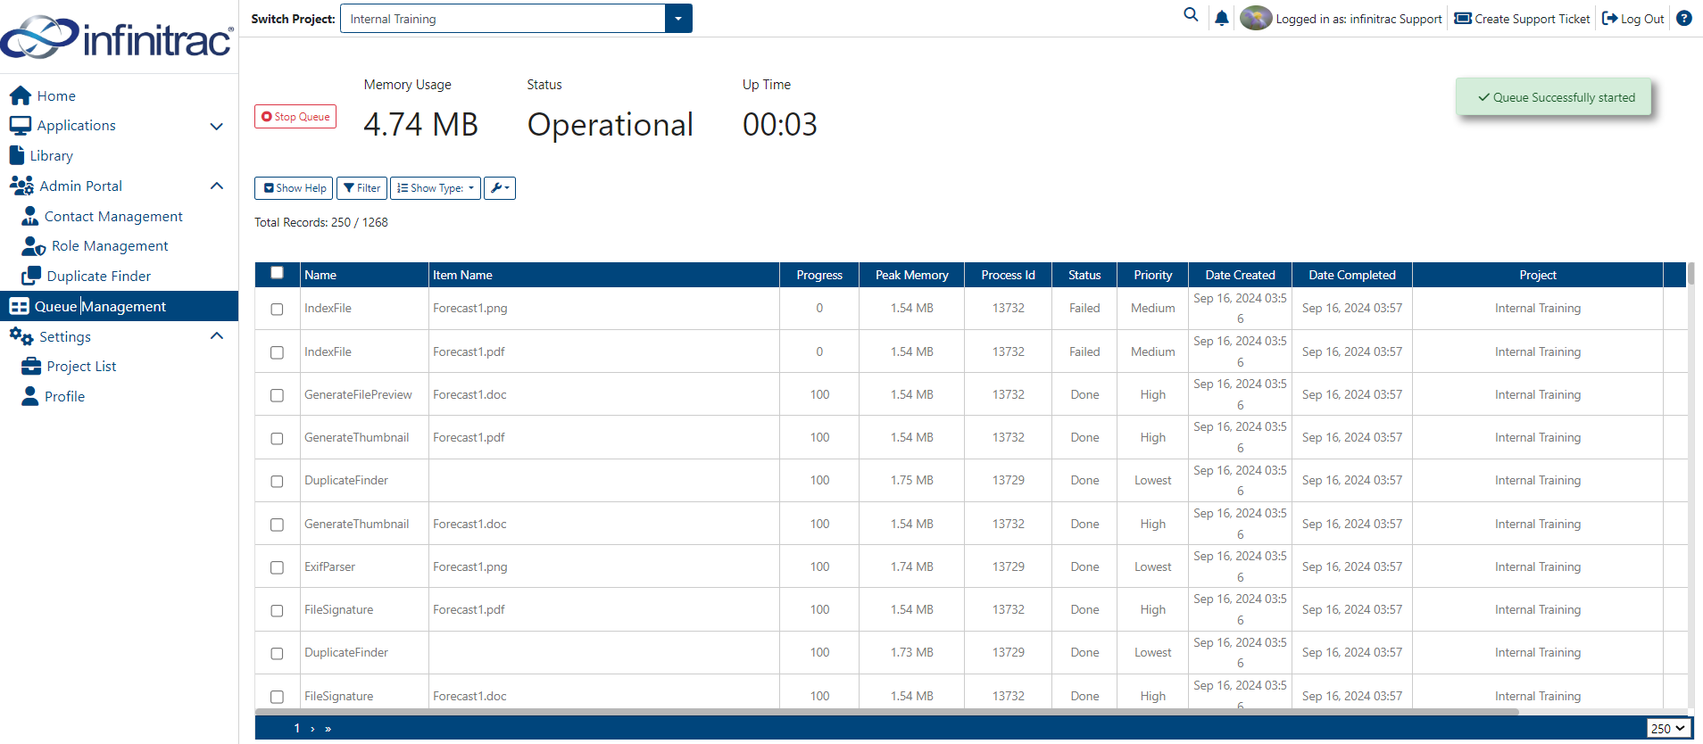Click the Library document icon
Viewport: 1703px width, 744px height.
tap(17, 155)
